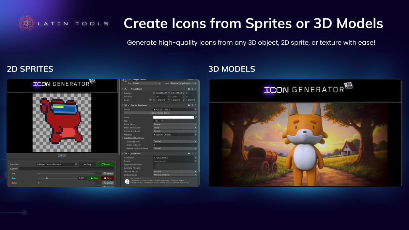Enable Apply Root Motion checkbox

click(154, 165)
